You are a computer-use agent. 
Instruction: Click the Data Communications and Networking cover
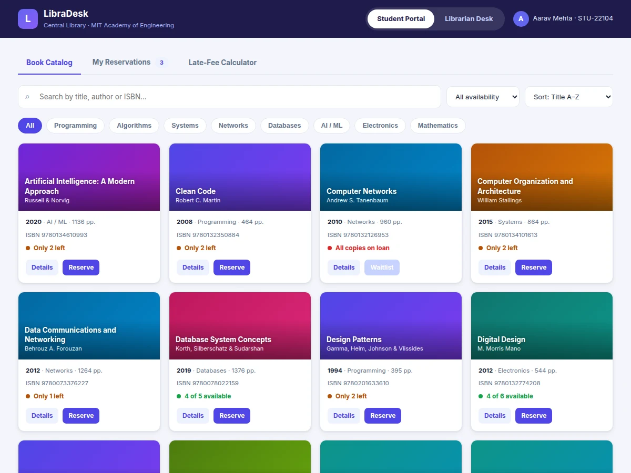coord(89,326)
